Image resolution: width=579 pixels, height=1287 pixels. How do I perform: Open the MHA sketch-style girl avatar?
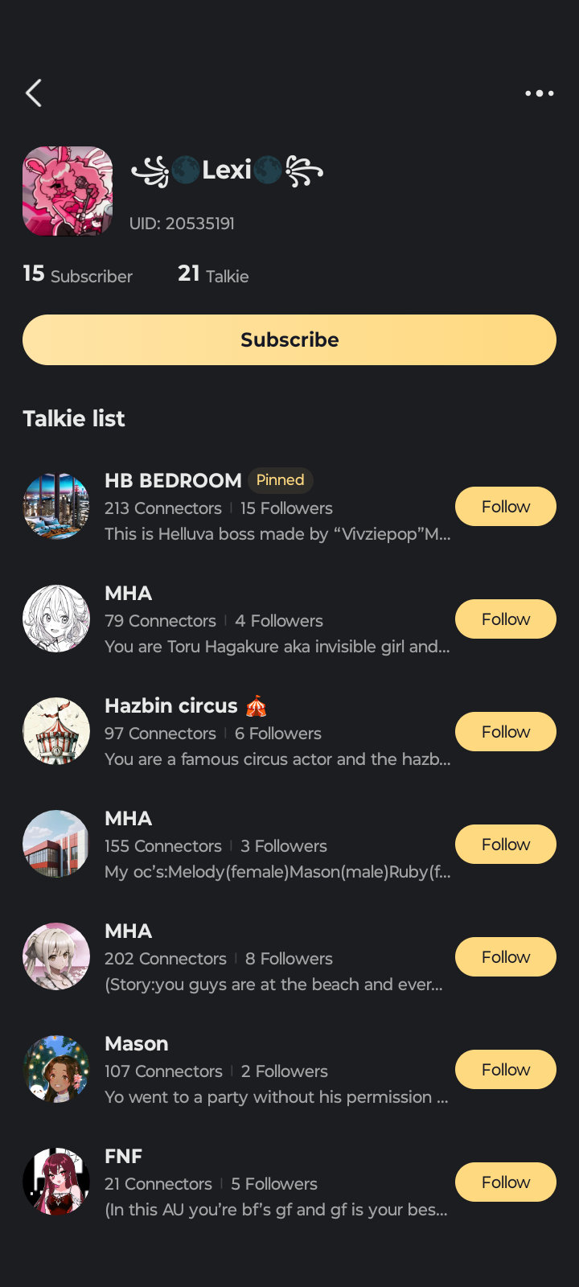click(x=56, y=619)
